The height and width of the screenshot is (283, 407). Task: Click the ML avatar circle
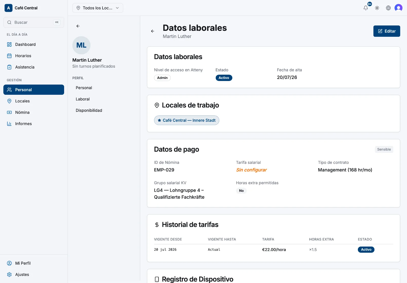point(81,45)
